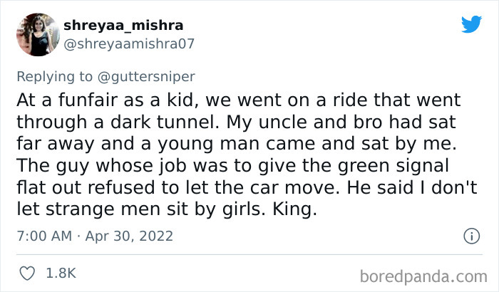
Task: Open the @shreyaamishra07 handle
Action: point(128,43)
